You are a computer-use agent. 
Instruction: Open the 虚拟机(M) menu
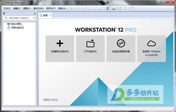click(x=38, y=9)
